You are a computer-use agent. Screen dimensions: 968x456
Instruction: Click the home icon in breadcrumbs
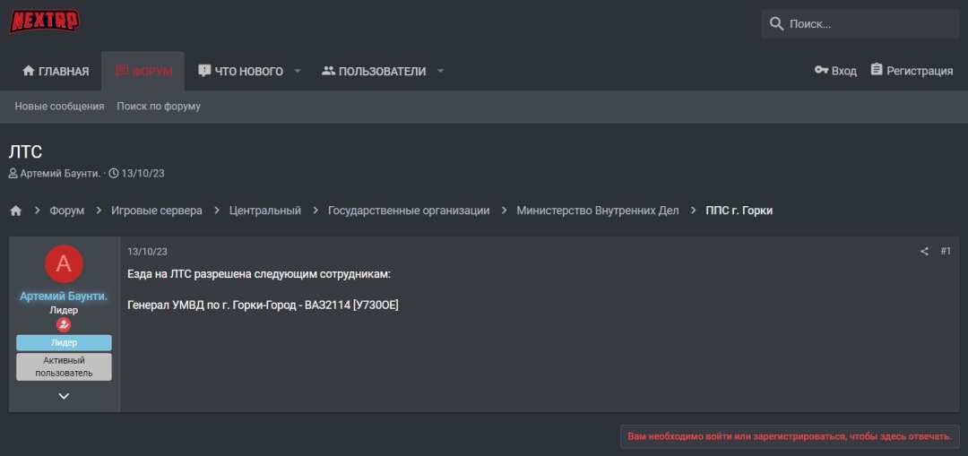(16, 211)
